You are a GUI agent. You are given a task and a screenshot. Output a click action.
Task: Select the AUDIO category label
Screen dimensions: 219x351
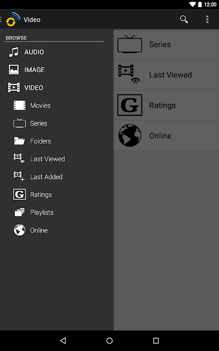coord(34,52)
